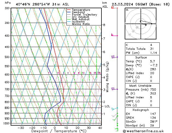The height and width of the screenshot is (133, 172).
Task: Click the LCL label on height axis
Action: (x=107, y=106)
